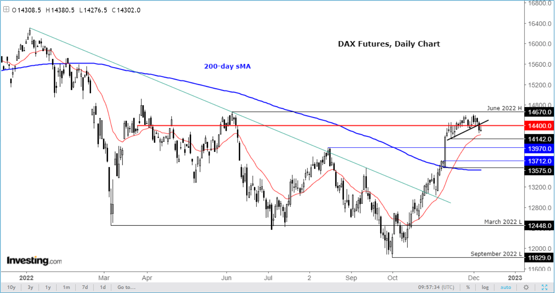Toggle the auto scale button
Image resolution: width=555 pixels, height=293 pixels.
tap(506, 288)
